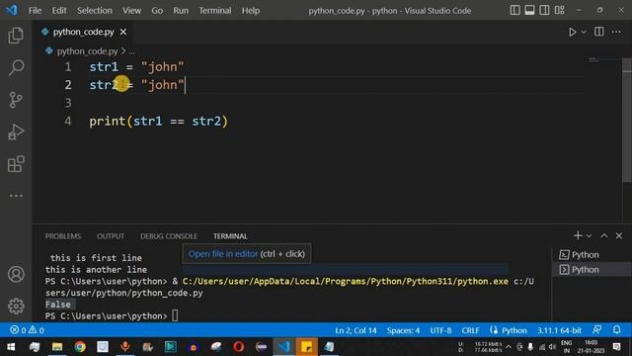Viewport: 632px width, 356px height.
Task: Open the Search view in activity bar
Action: [x=16, y=67]
